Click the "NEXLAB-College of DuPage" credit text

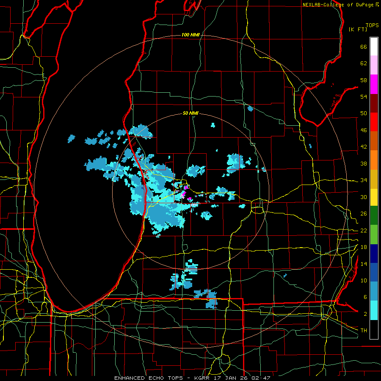(338, 5)
